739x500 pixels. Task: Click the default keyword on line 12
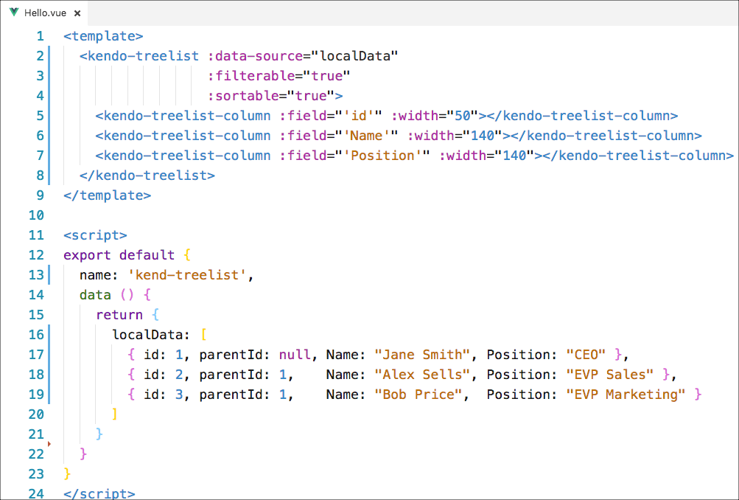(147, 255)
